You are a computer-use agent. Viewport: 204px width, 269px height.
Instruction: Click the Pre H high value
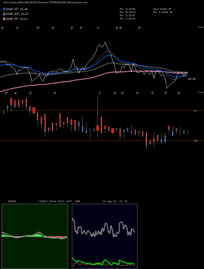coord(128,12)
